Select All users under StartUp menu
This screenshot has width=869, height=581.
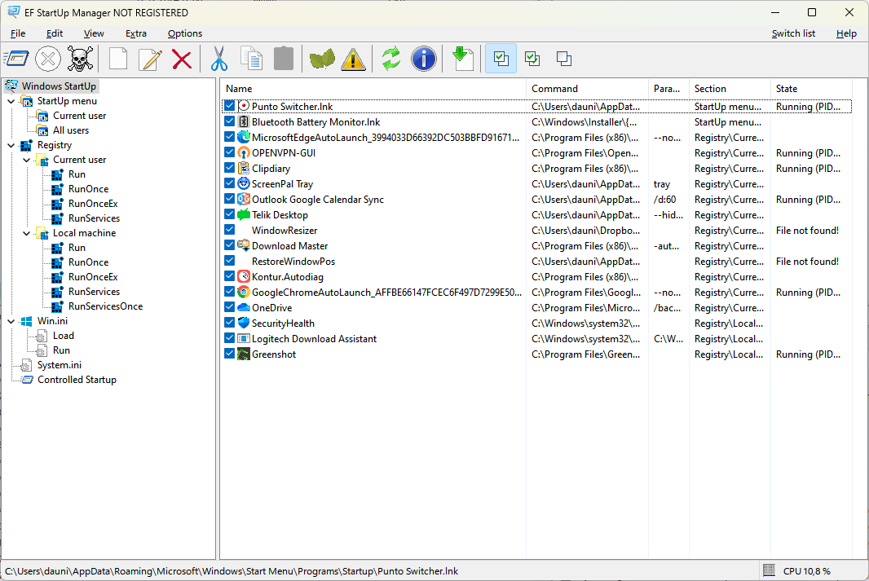click(70, 130)
